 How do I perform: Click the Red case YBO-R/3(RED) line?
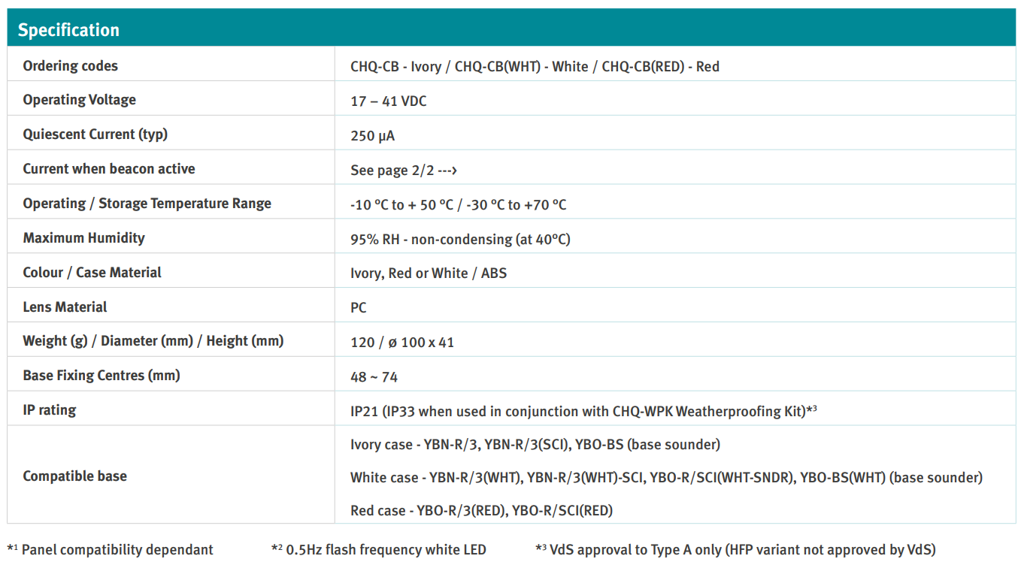[x=481, y=511]
